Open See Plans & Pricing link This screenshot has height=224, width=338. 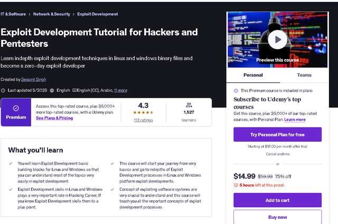(54, 118)
